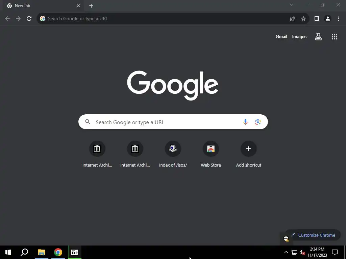
Task: Close the New Tab tab
Action: click(x=78, y=6)
